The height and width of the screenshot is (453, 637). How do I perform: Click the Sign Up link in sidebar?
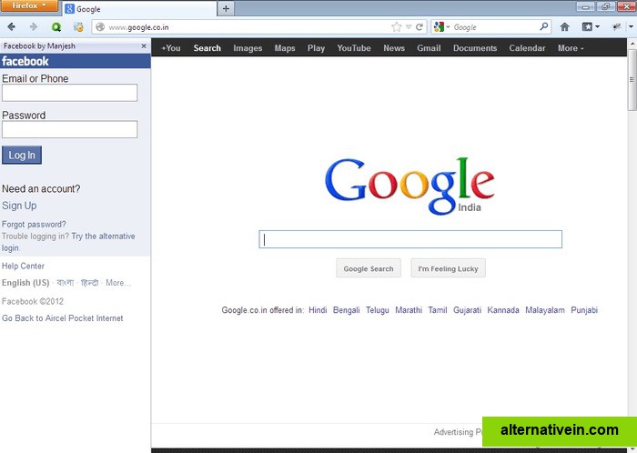point(19,206)
